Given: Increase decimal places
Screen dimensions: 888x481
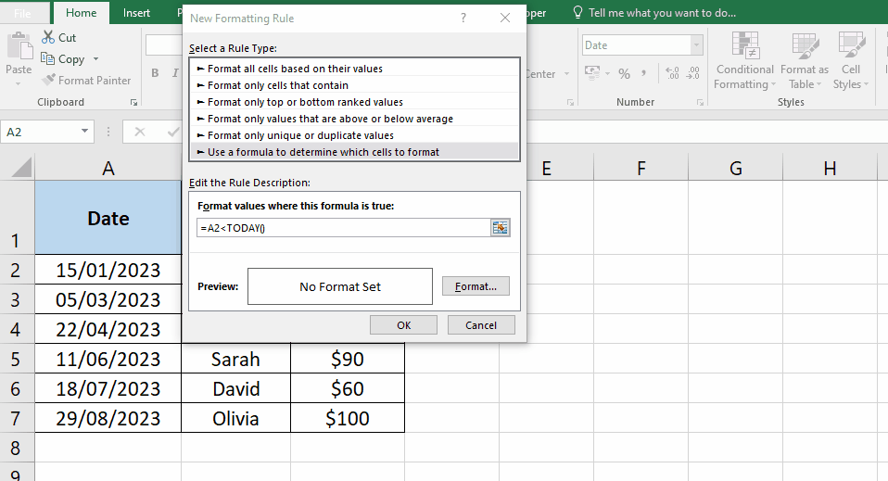Looking at the screenshot, I should click(x=672, y=73).
